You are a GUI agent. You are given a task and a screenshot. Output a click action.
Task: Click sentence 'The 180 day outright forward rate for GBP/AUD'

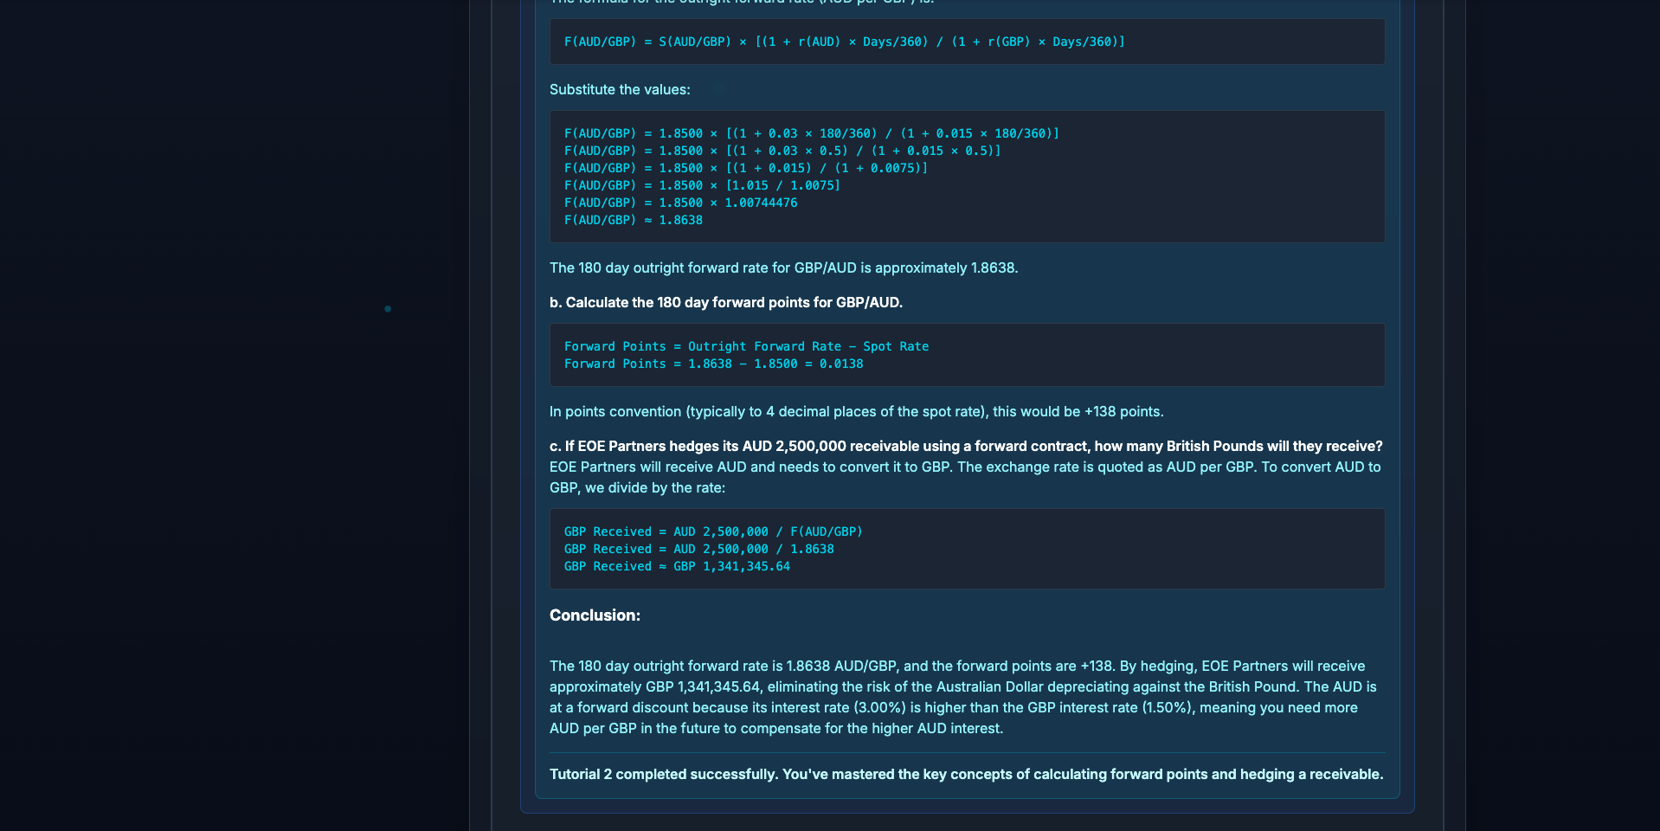pyautogui.click(x=784, y=268)
